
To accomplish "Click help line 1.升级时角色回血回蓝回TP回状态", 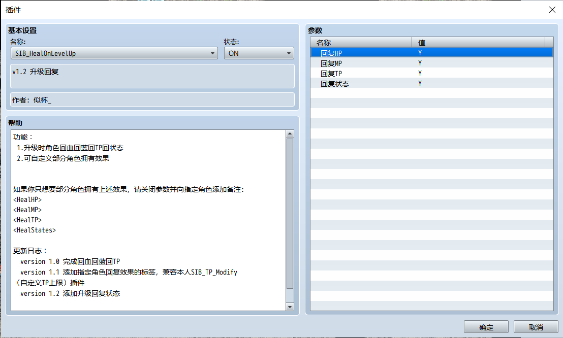I will [70, 148].
